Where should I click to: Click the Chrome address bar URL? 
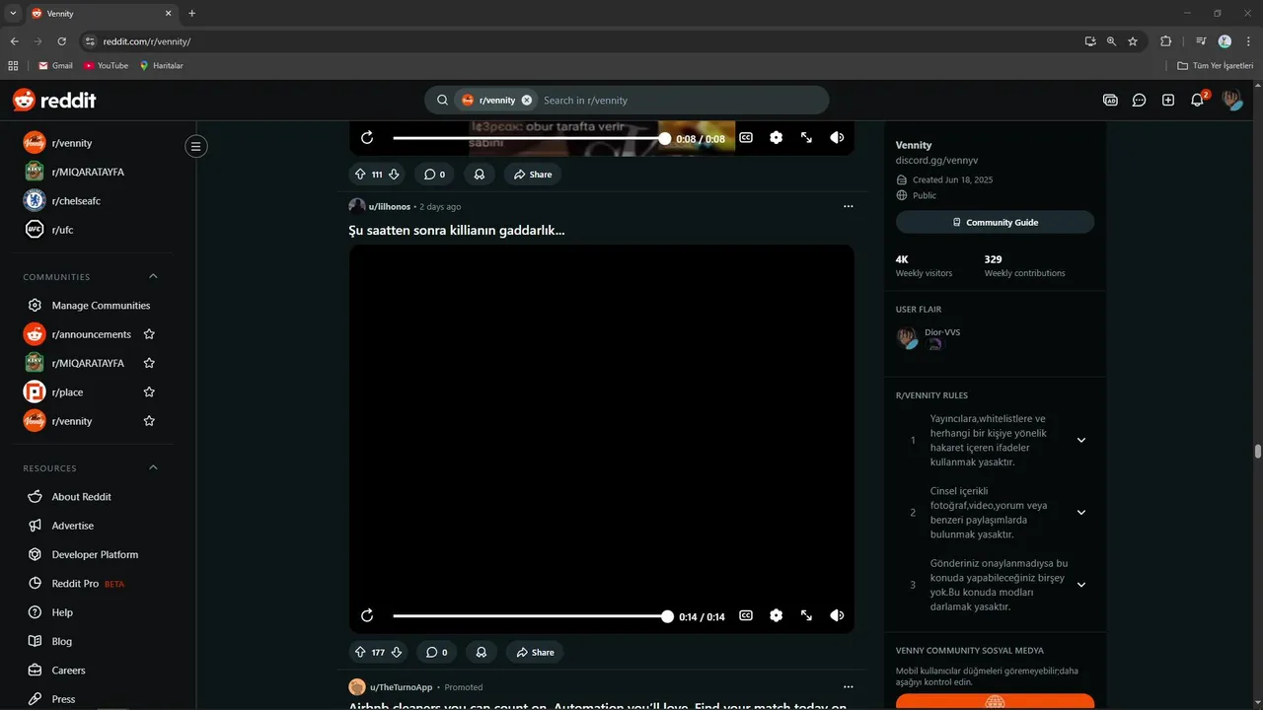(147, 41)
